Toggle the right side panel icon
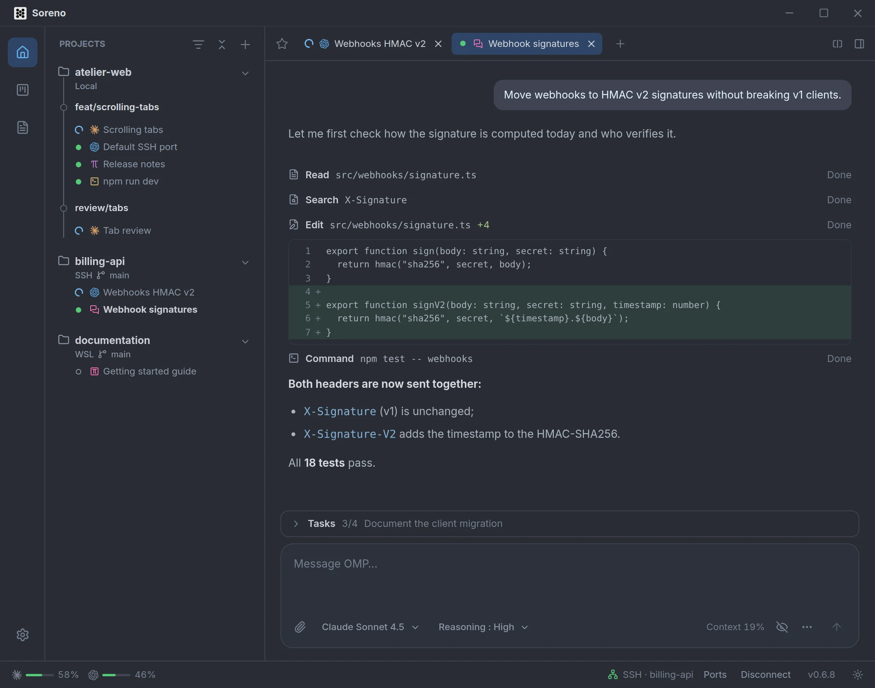Viewport: 875px width, 688px height. [x=859, y=43]
